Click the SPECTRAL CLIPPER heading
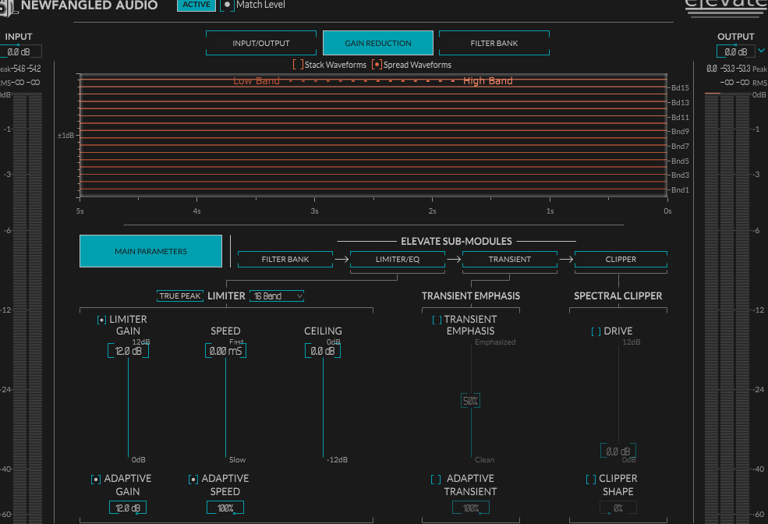 coord(618,296)
